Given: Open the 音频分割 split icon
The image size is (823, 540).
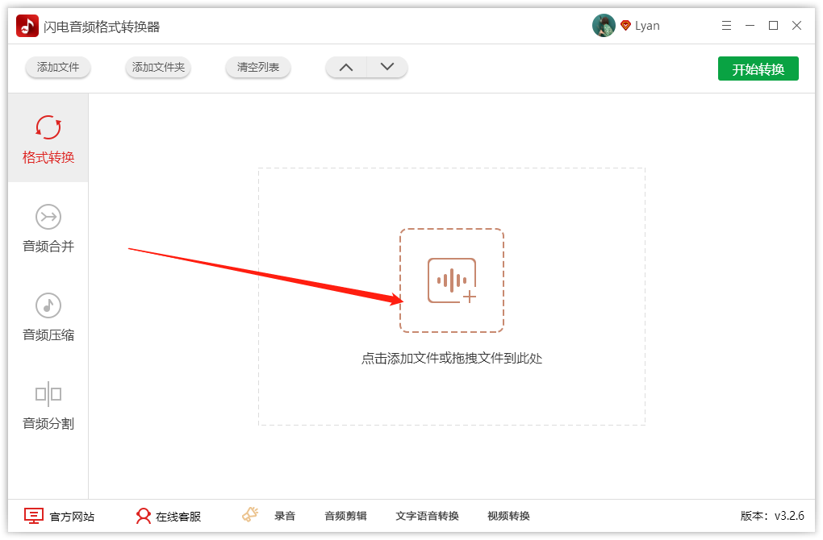Looking at the screenshot, I should pos(48,394).
